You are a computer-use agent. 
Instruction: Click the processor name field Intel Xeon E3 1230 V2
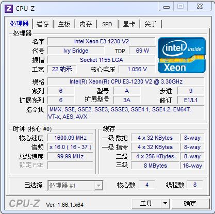(x=102, y=41)
